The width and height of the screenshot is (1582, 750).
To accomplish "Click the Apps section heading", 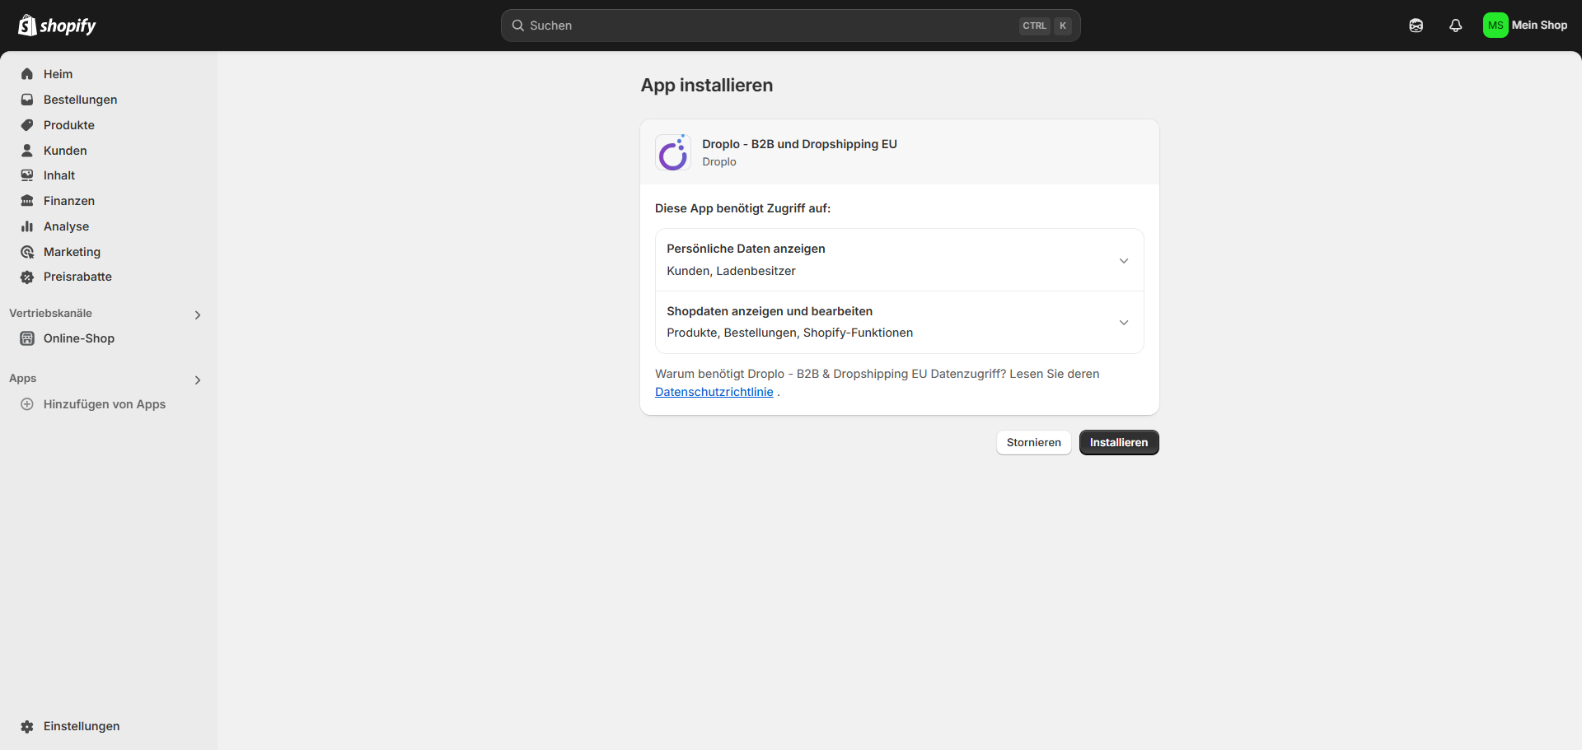I will tap(23, 378).
